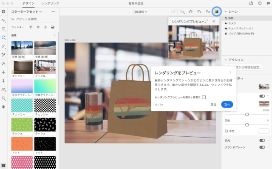Select the Magic Wand tool
The width and height of the screenshot is (272, 169).
pyautogui.click(x=3, y=46)
